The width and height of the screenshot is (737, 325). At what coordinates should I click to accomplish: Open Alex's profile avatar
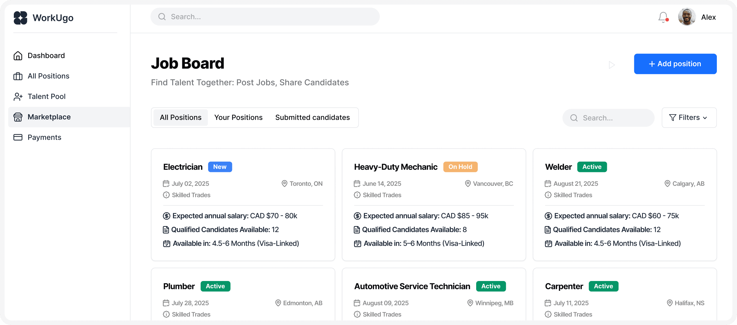[687, 17]
